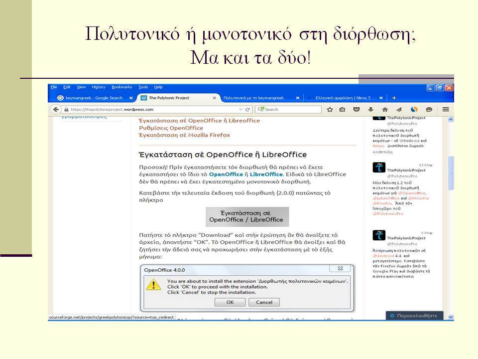Click the Pocket save icon
This screenshot has width=478, height=359.
tap(356, 109)
